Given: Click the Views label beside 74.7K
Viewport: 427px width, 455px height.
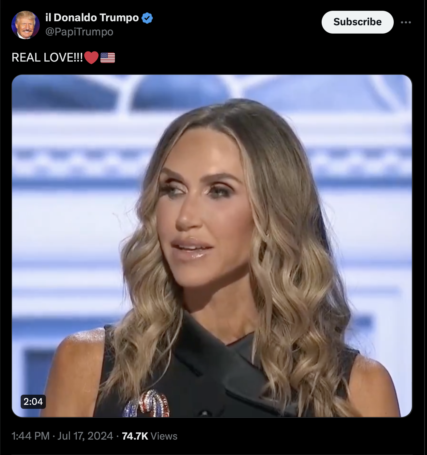Looking at the screenshot, I should pos(164,436).
